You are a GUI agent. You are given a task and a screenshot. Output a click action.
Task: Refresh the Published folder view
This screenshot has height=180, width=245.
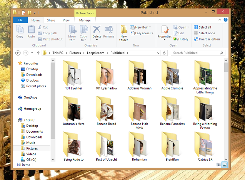click(164, 53)
